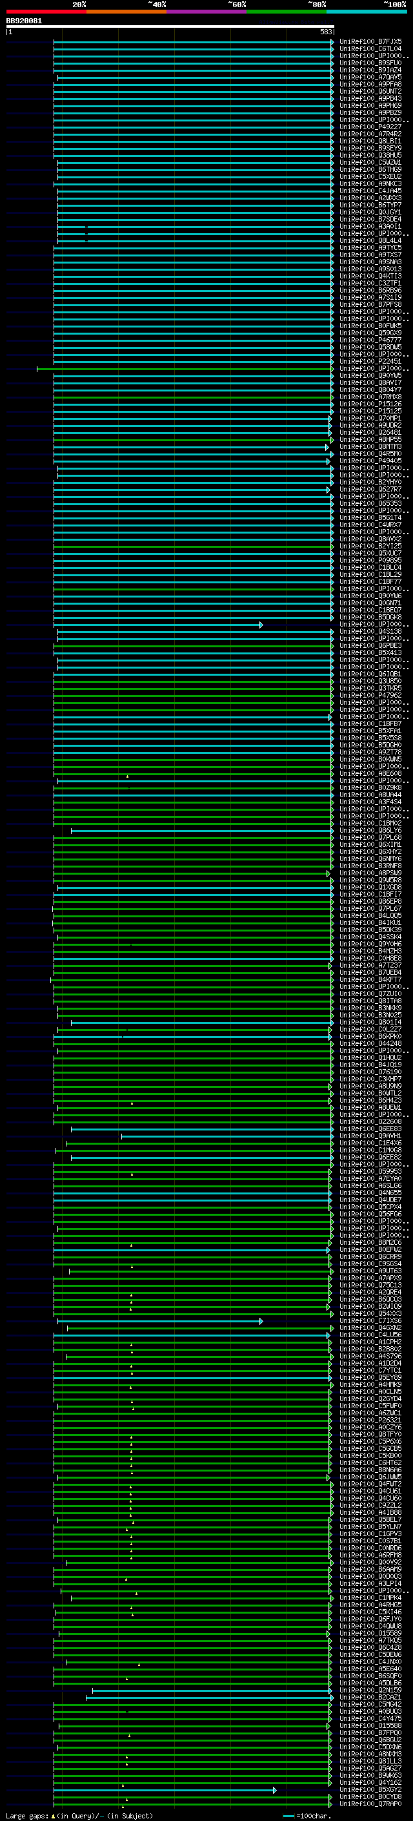Click UniRef100_B6RB96 hit name
Viewport: 413px width, 1821px height.
370,291
